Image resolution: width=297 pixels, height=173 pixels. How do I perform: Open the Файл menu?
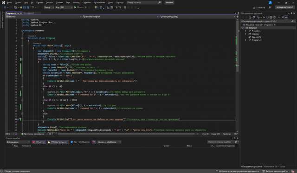click(x=9, y=2)
